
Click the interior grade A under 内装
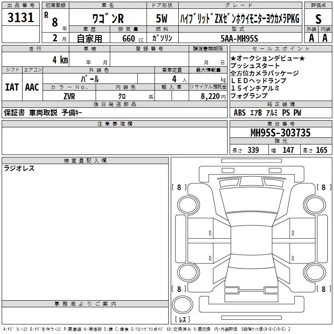click(x=325, y=38)
